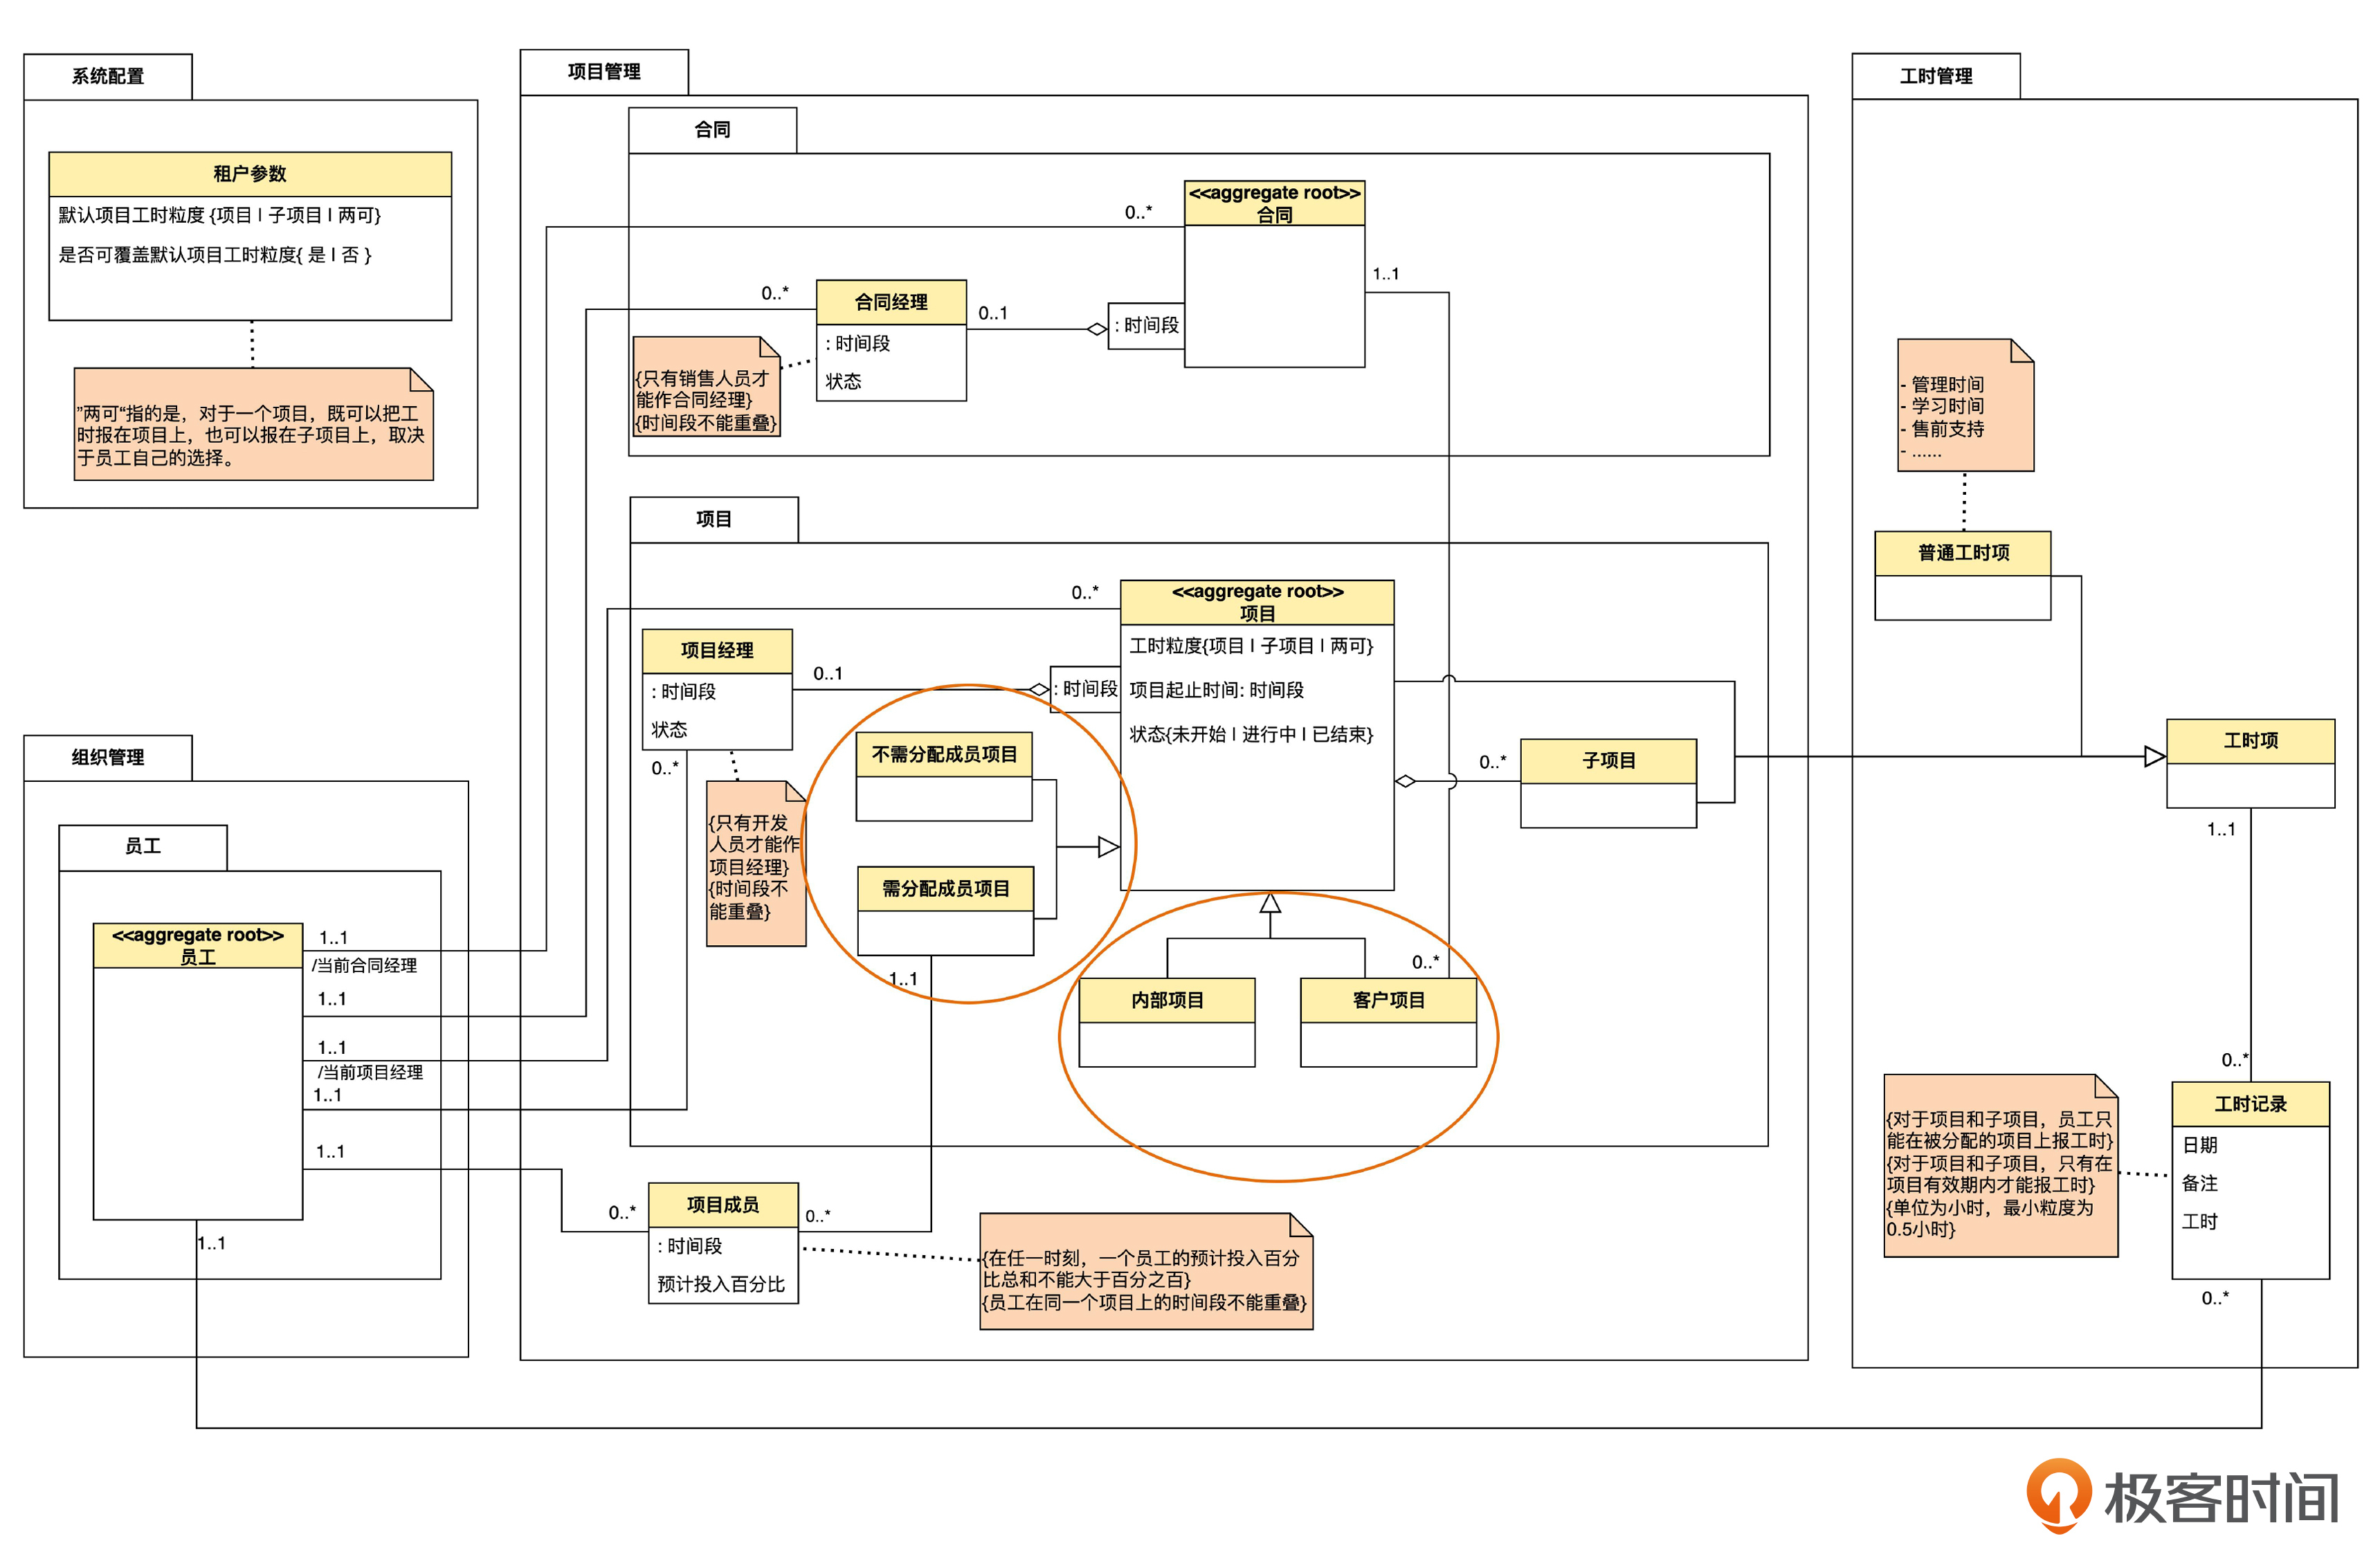Image resolution: width=2380 pixels, height=1561 pixels.
Task: Select the 项目成员 class header
Action: click(x=723, y=1205)
